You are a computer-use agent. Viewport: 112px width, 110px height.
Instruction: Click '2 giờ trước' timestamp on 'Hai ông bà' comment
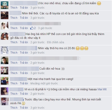point(37,42)
